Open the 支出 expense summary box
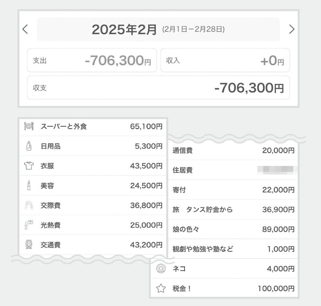 tap(93, 60)
